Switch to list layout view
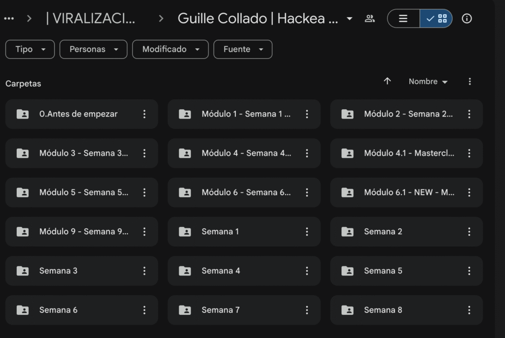 [x=403, y=19]
